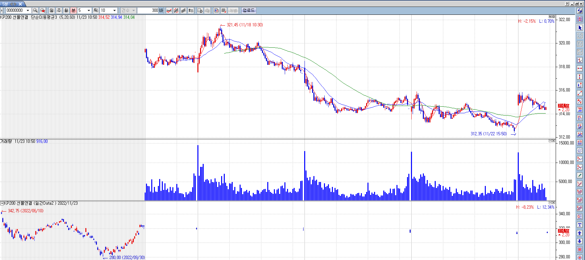
Task: Switch chart to 주 weekly period
Action: click(x=59, y=11)
